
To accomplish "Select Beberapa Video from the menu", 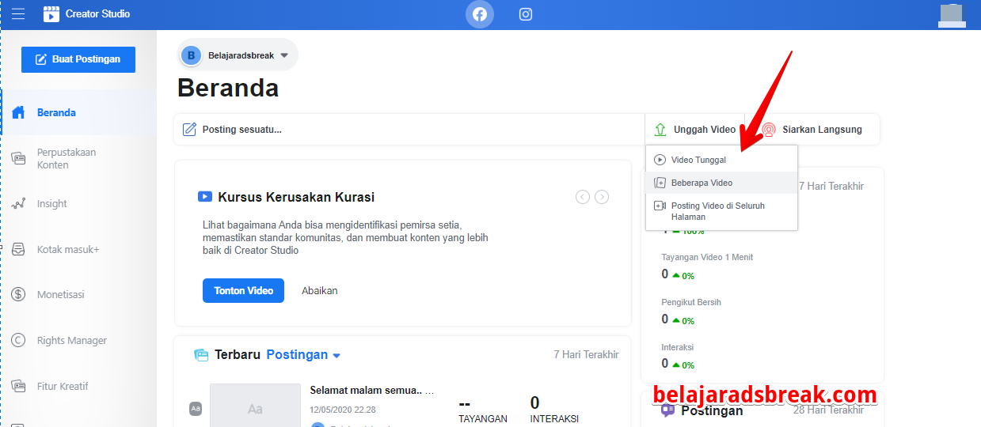I will point(721,183).
